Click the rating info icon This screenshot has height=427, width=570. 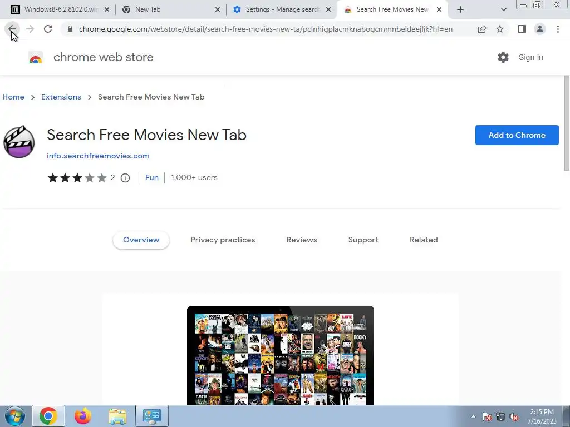tap(125, 177)
